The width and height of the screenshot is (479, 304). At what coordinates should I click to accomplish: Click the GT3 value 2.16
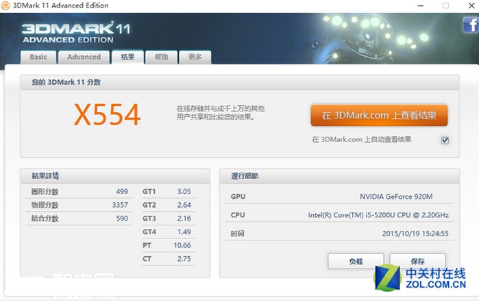(184, 219)
